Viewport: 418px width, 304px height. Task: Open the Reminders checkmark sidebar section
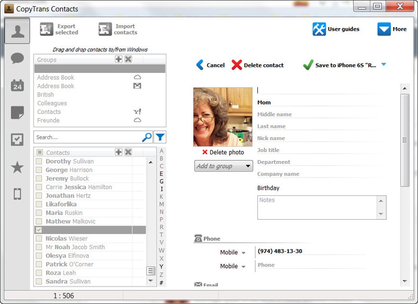coord(17,139)
